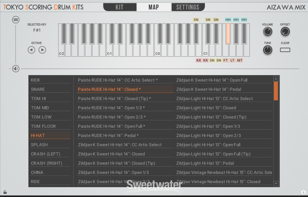Click the LT label below the keyboard
Screen dimensions: 308x197
[x=232, y=60]
